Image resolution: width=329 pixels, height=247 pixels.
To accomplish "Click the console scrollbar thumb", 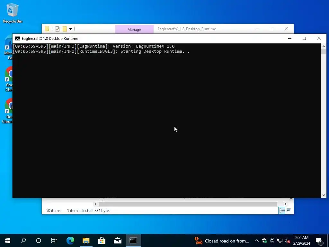I will pyautogui.click(x=324, y=52).
